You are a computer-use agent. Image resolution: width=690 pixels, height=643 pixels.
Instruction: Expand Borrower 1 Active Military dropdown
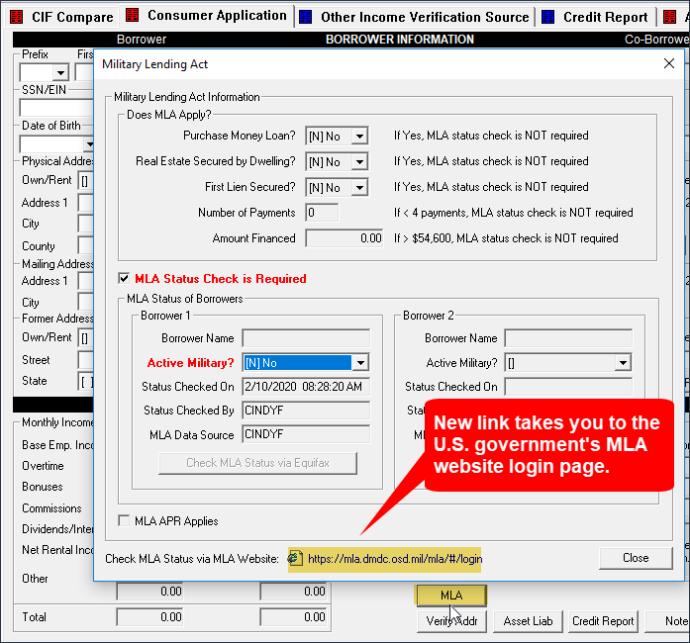coord(360,363)
